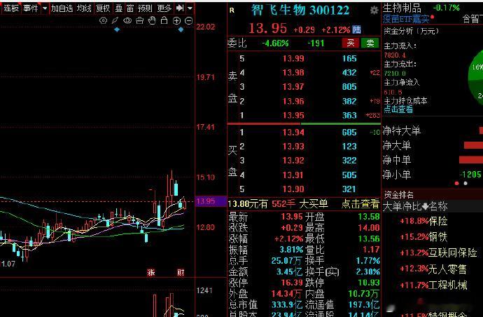Click the red 买 buy button

[351, 43]
